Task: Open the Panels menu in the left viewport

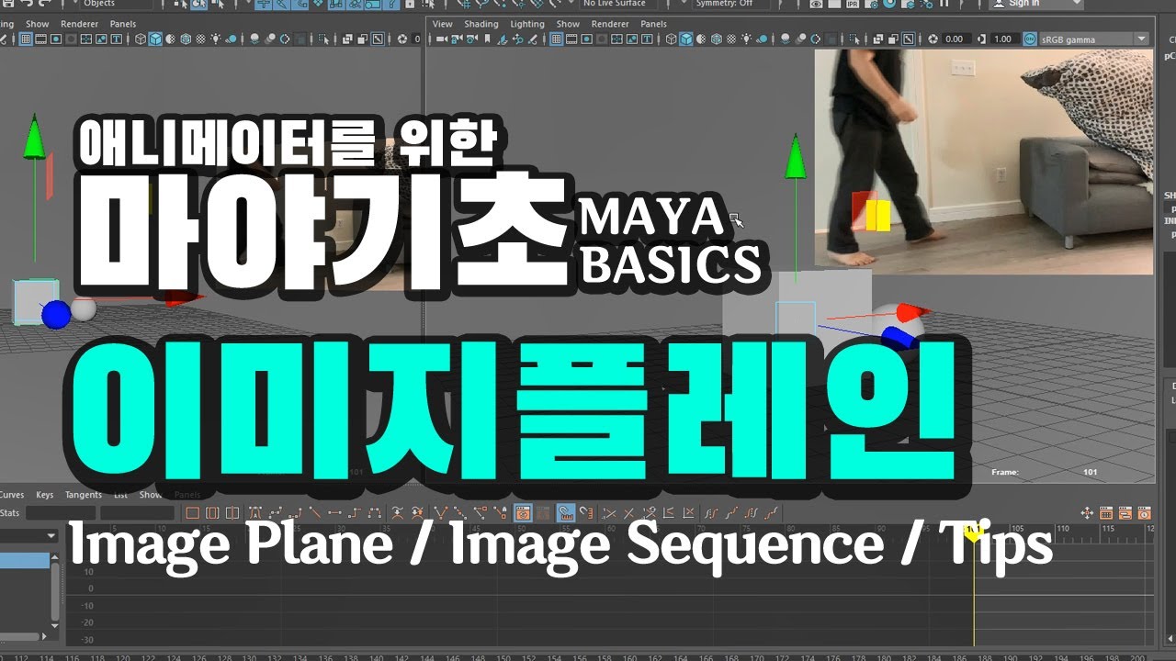Action: click(122, 24)
